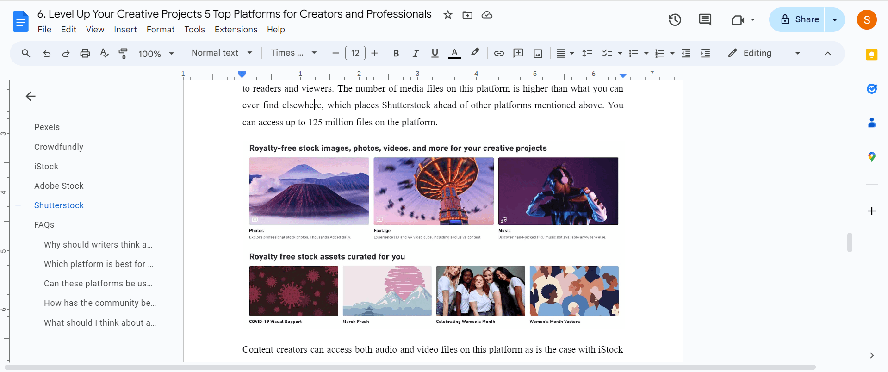Decrease the font size

click(336, 53)
